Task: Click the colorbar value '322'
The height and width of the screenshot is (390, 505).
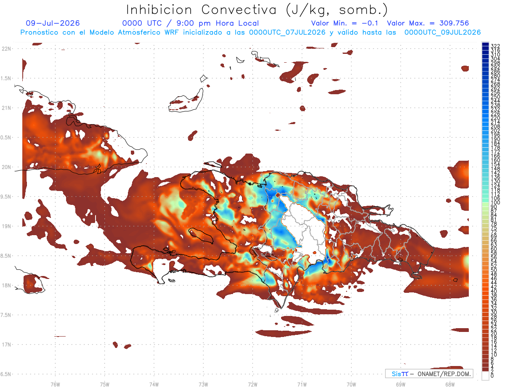Action: click(495, 45)
